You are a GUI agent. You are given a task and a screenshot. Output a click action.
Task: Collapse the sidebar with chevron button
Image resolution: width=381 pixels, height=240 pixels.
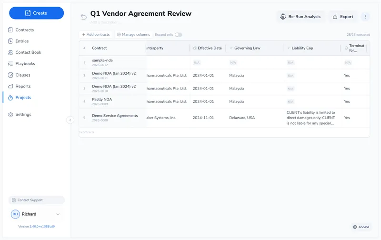pos(70,120)
